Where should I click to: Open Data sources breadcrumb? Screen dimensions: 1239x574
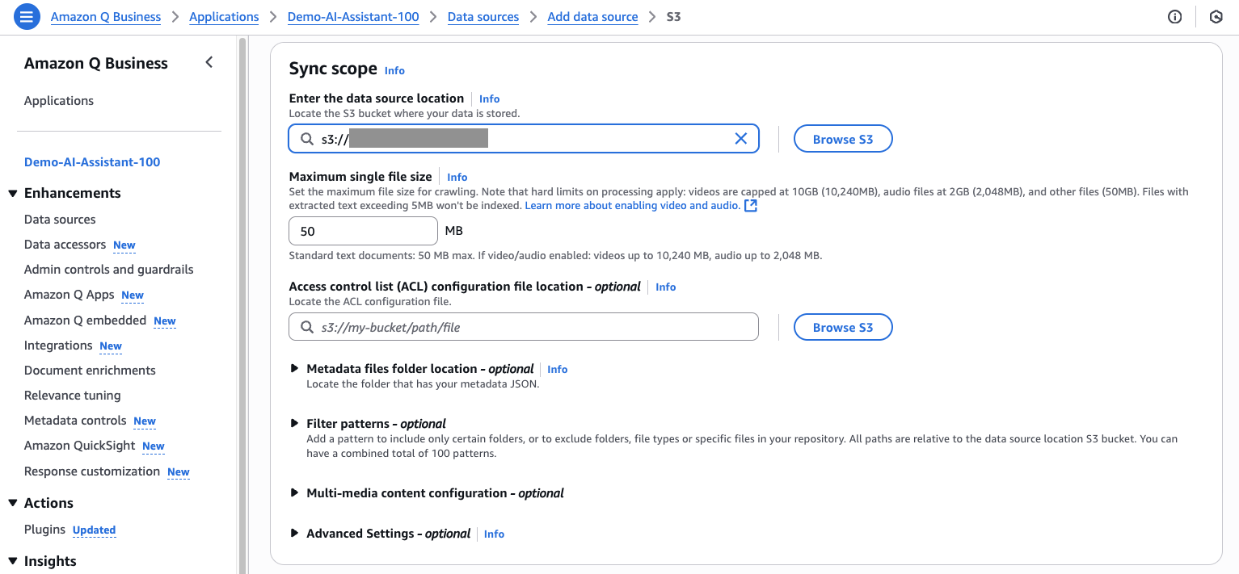tap(483, 17)
